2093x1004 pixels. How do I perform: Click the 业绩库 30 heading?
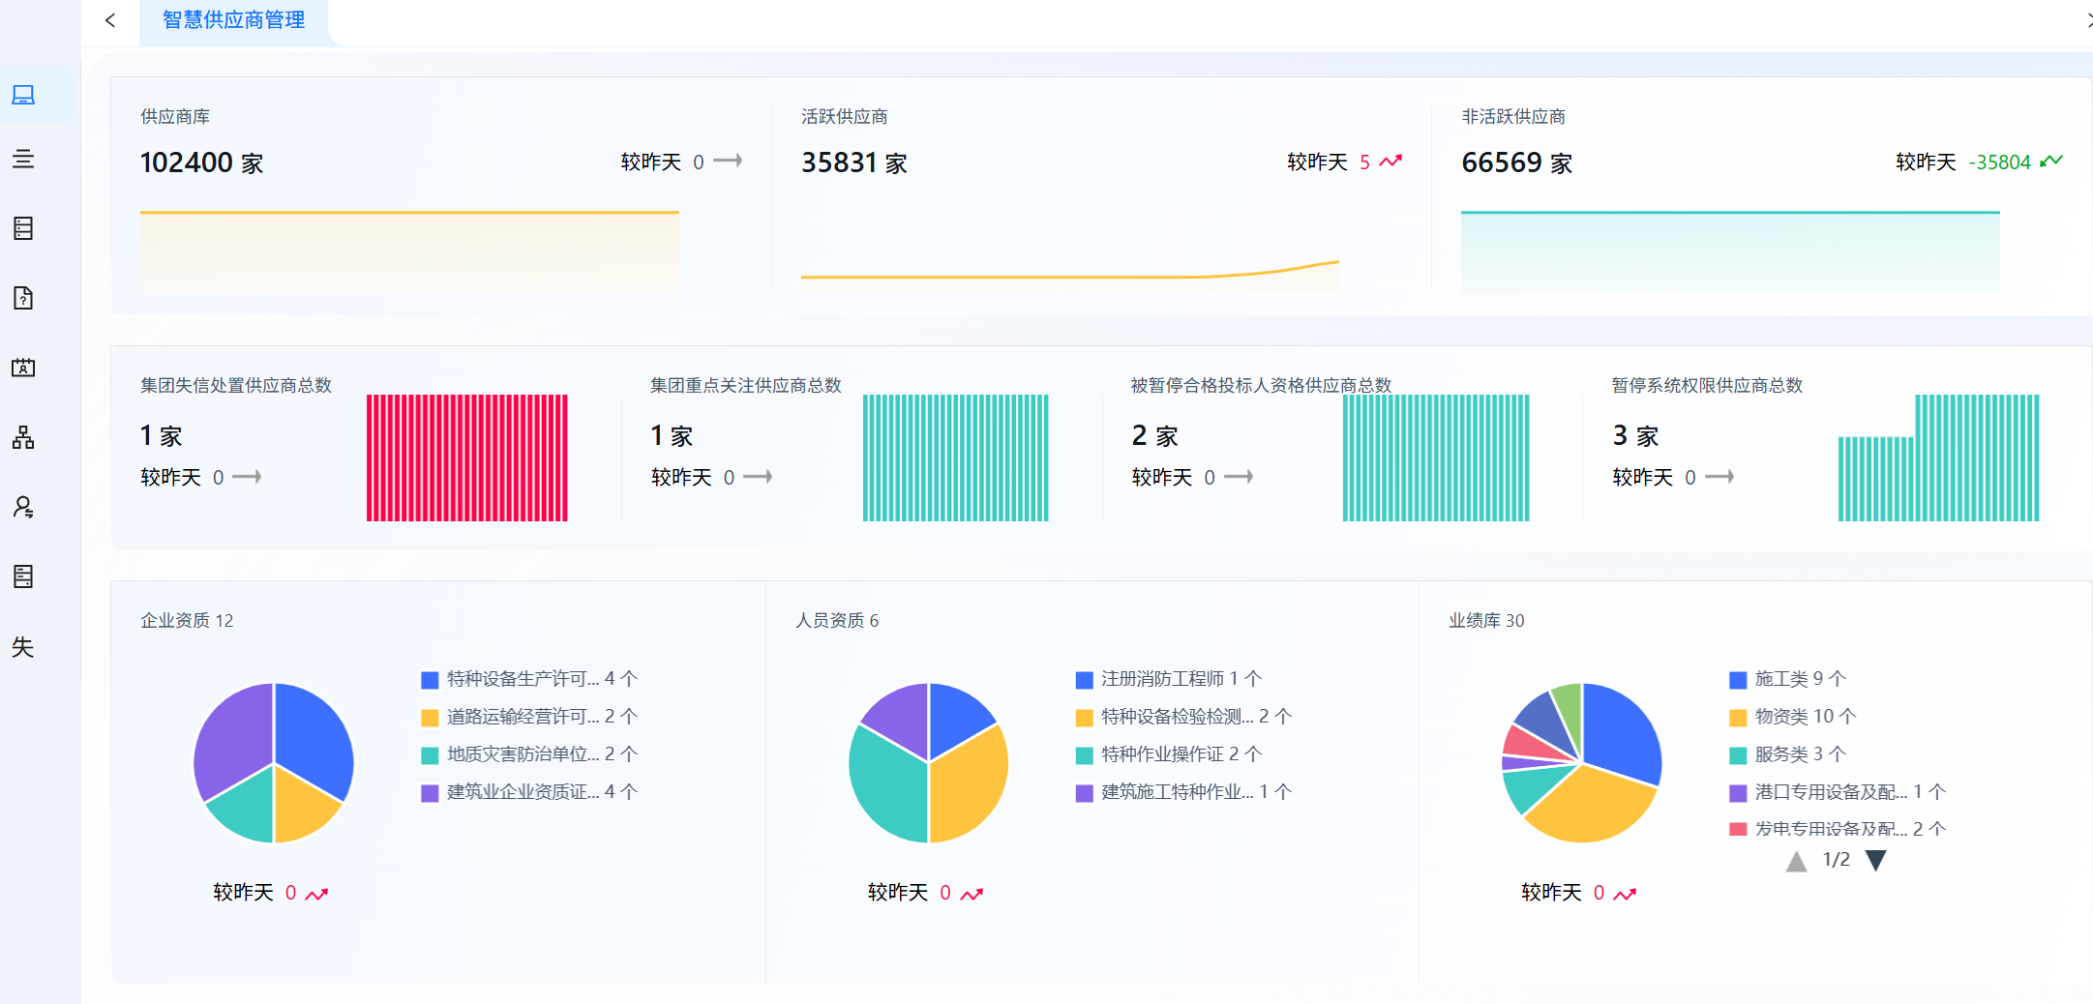[x=1486, y=621]
